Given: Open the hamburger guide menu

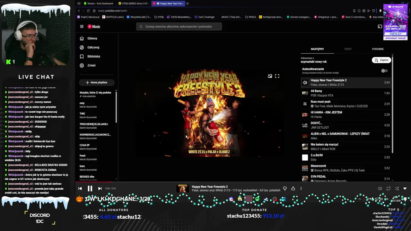Looking at the screenshot, I should coord(82,27).
